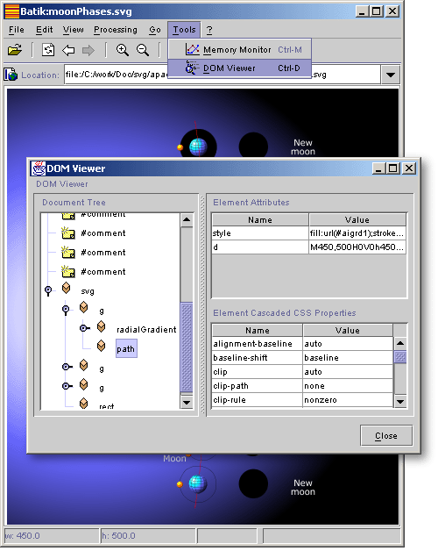Choose DOM Viewer from Tools menu
Image resolution: width=438 pixels, height=551 pixels.
(x=240, y=68)
